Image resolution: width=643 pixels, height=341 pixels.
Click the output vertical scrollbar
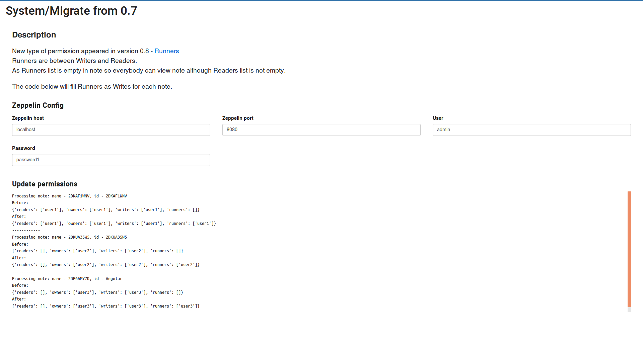point(629,249)
